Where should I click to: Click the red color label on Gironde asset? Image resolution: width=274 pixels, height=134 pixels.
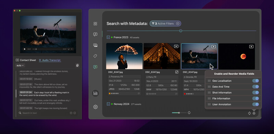tap(185, 94)
